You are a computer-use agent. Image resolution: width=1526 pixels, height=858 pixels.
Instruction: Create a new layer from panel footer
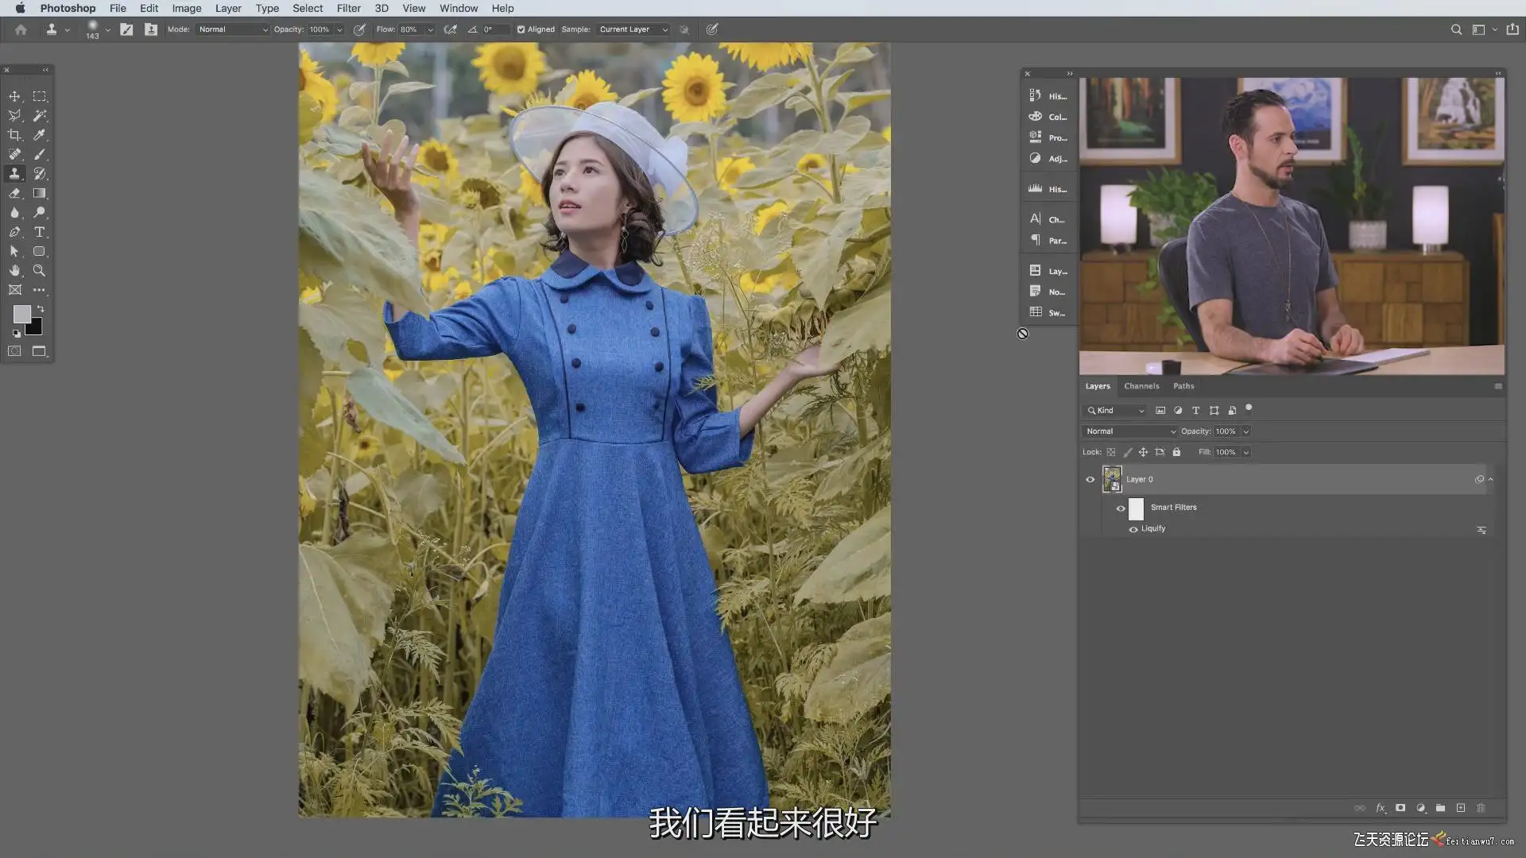tap(1461, 808)
